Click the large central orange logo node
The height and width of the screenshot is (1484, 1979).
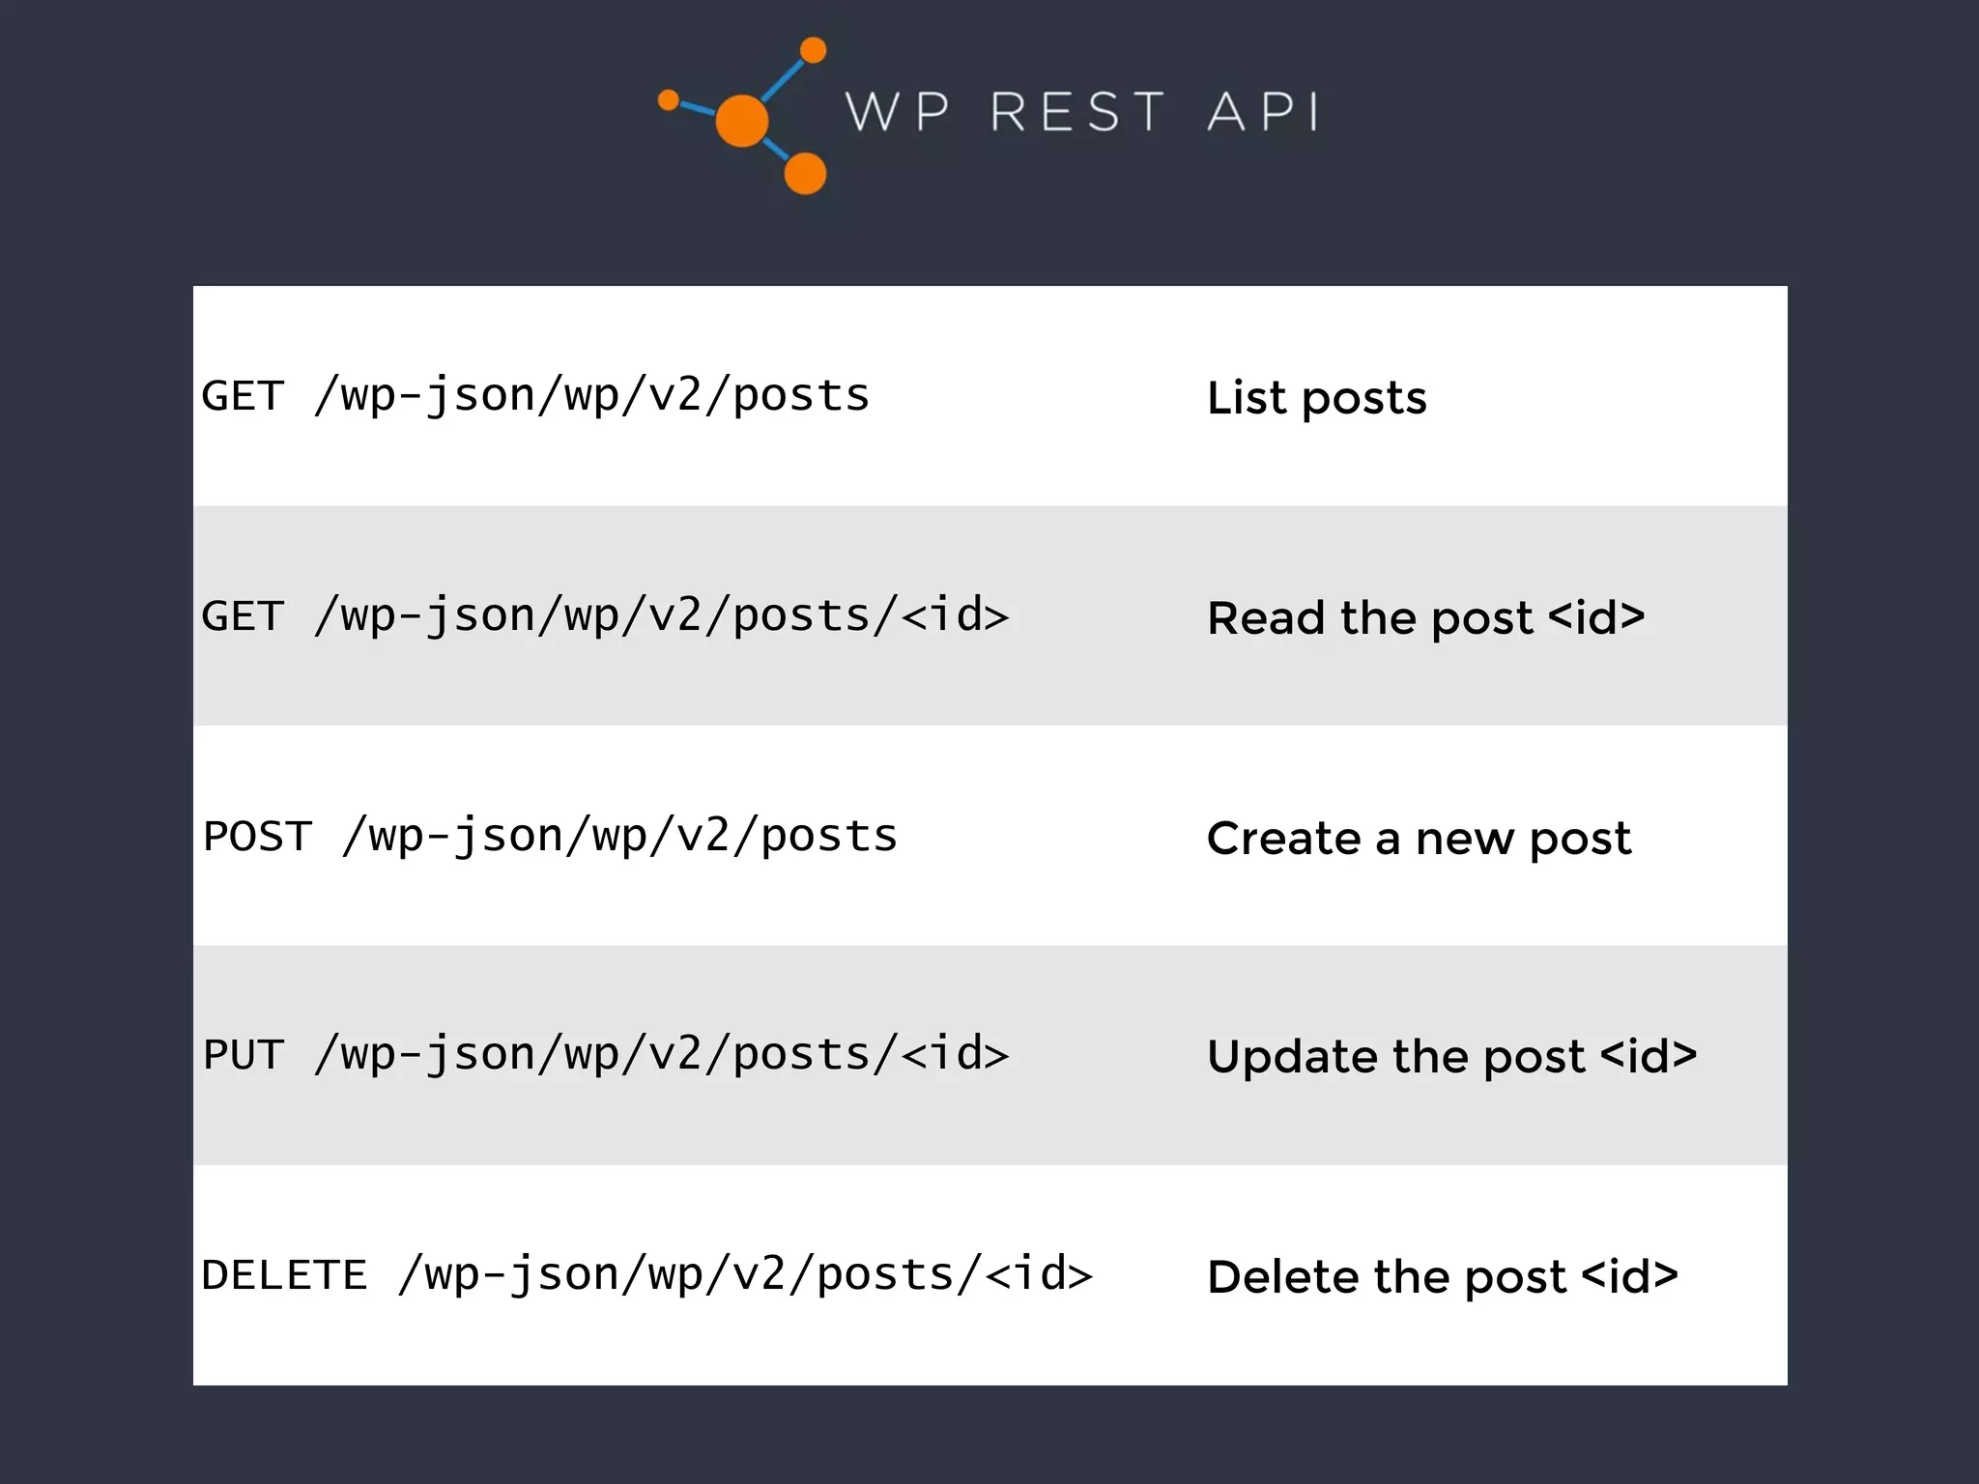[742, 121]
